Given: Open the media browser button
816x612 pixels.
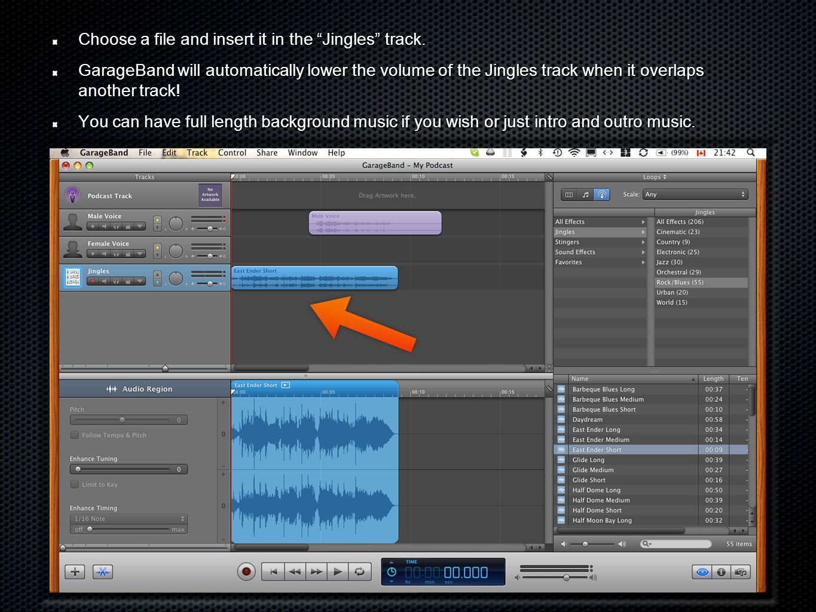Looking at the screenshot, I should click(x=741, y=572).
